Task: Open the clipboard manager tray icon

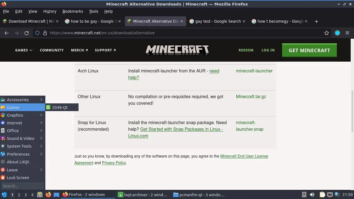Action: (322, 195)
